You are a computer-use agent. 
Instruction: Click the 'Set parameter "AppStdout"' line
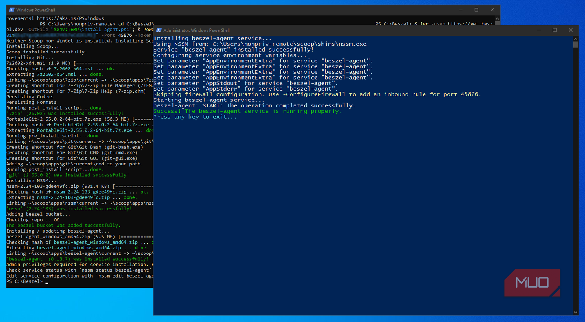246,83
